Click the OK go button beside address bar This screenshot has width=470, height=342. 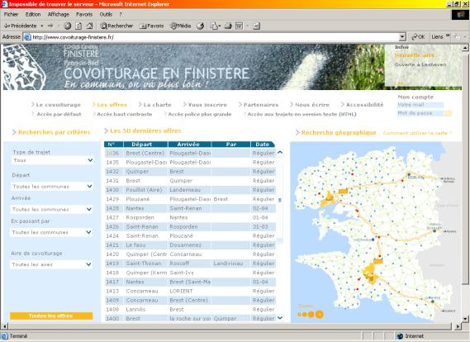pos(418,37)
